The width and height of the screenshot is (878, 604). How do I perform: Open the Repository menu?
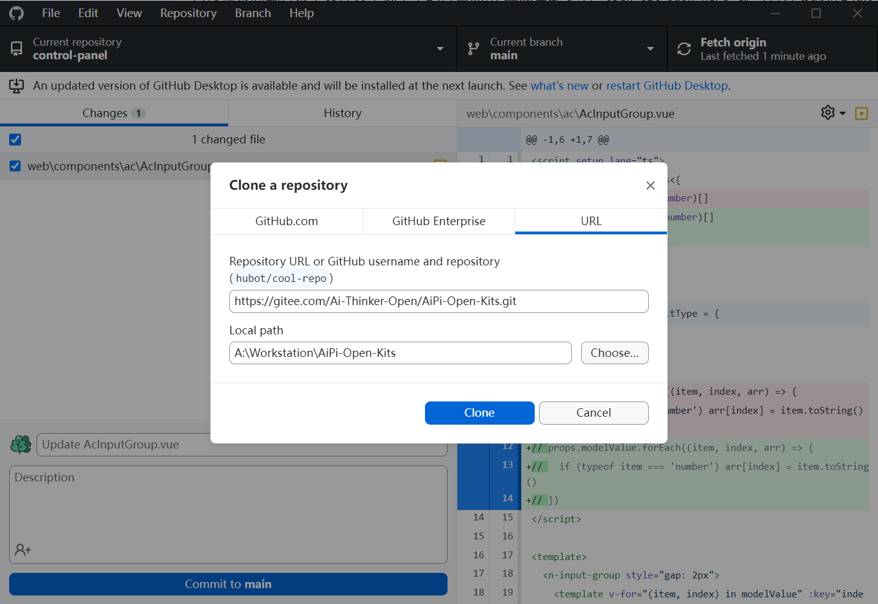(x=188, y=13)
